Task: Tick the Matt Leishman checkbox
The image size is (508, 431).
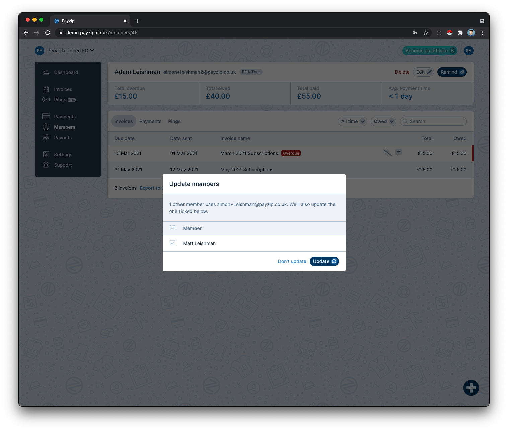Action: click(x=172, y=243)
